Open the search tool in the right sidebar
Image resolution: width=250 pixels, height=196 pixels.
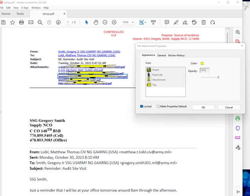pyautogui.click(x=238, y=32)
